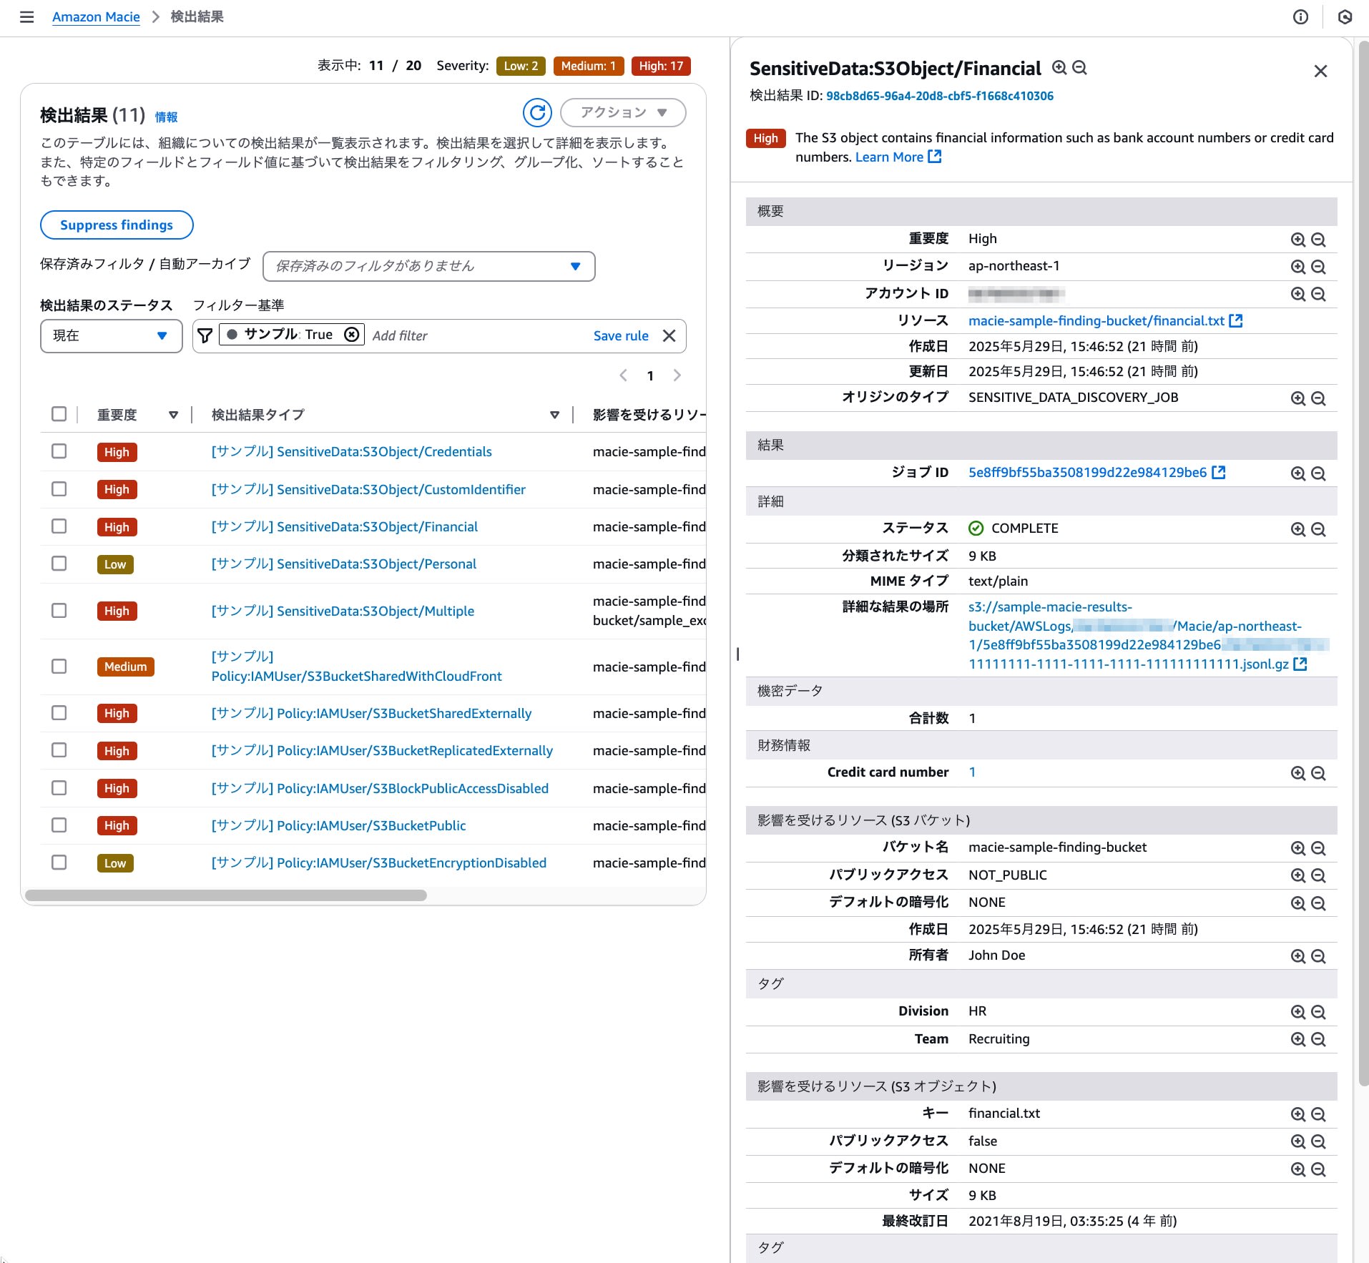The width and height of the screenshot is (1369, 1263).
Task: Open macie-sample-finding-bucket/financial.txt resource link
Action: click(1105, 320)
